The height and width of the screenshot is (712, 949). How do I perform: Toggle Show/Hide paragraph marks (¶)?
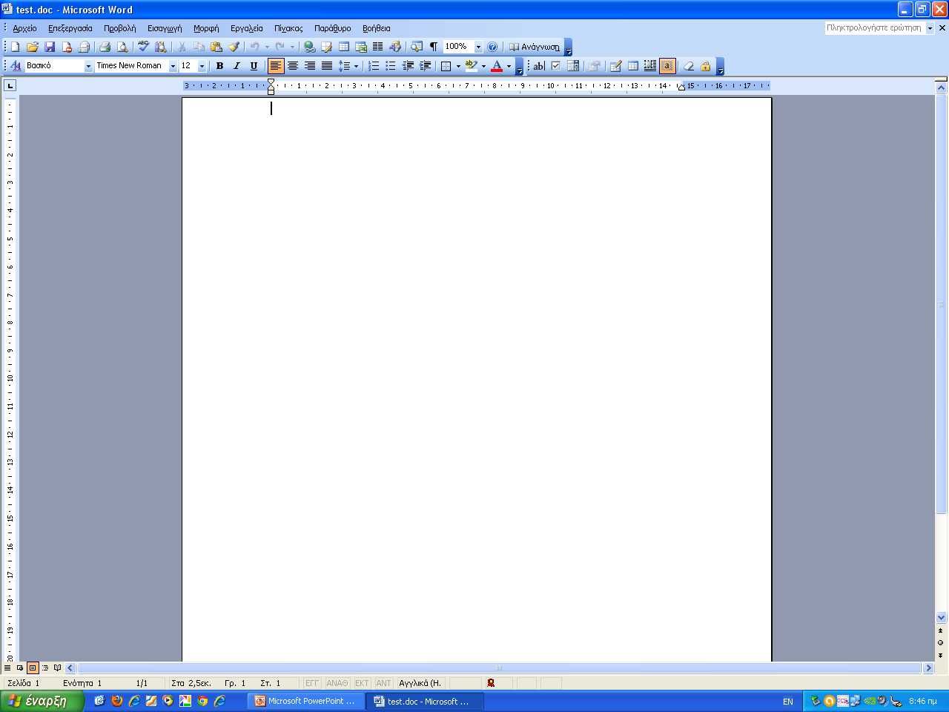coord(434,47)
